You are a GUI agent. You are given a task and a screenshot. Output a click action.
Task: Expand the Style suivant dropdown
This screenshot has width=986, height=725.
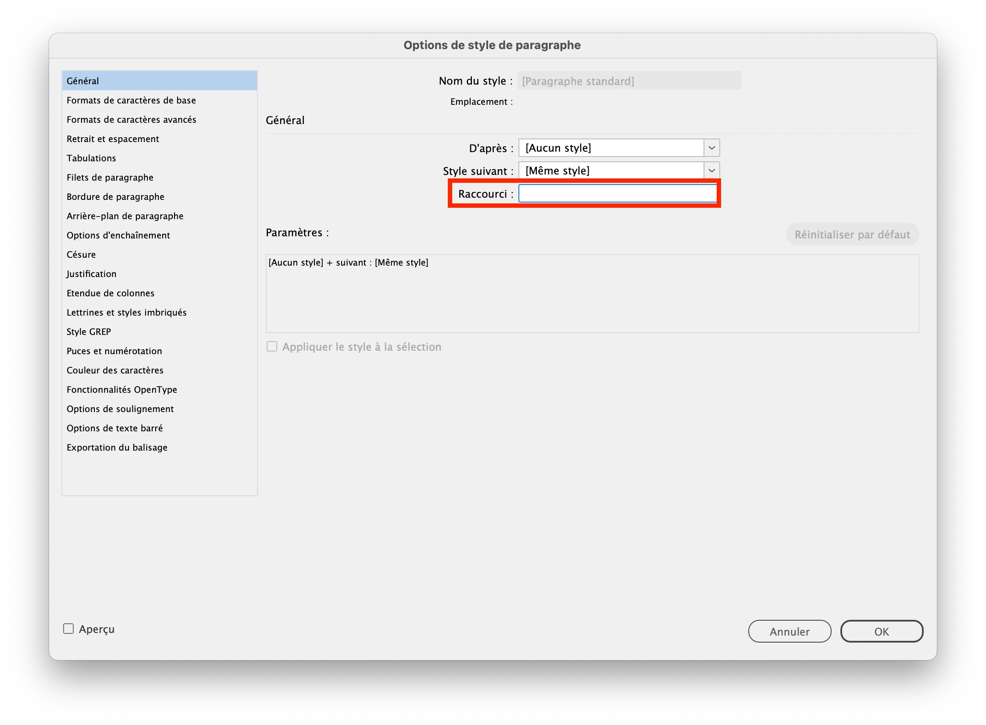click(711, 171)
